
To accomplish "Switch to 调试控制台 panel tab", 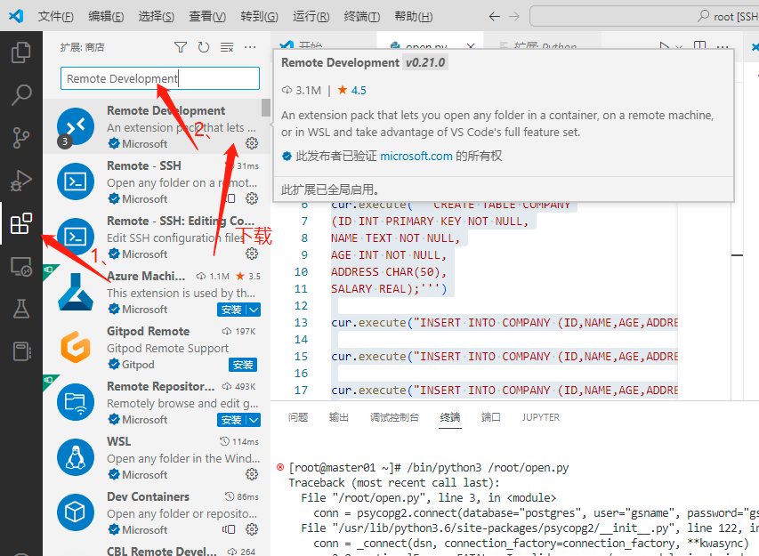I will click(x=394, y=417).
